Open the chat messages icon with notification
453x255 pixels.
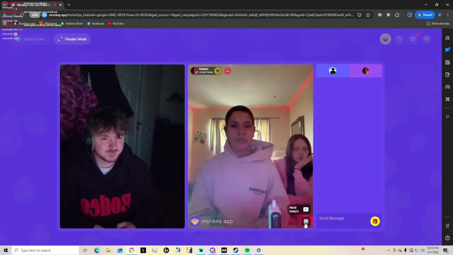pos(413,39)
